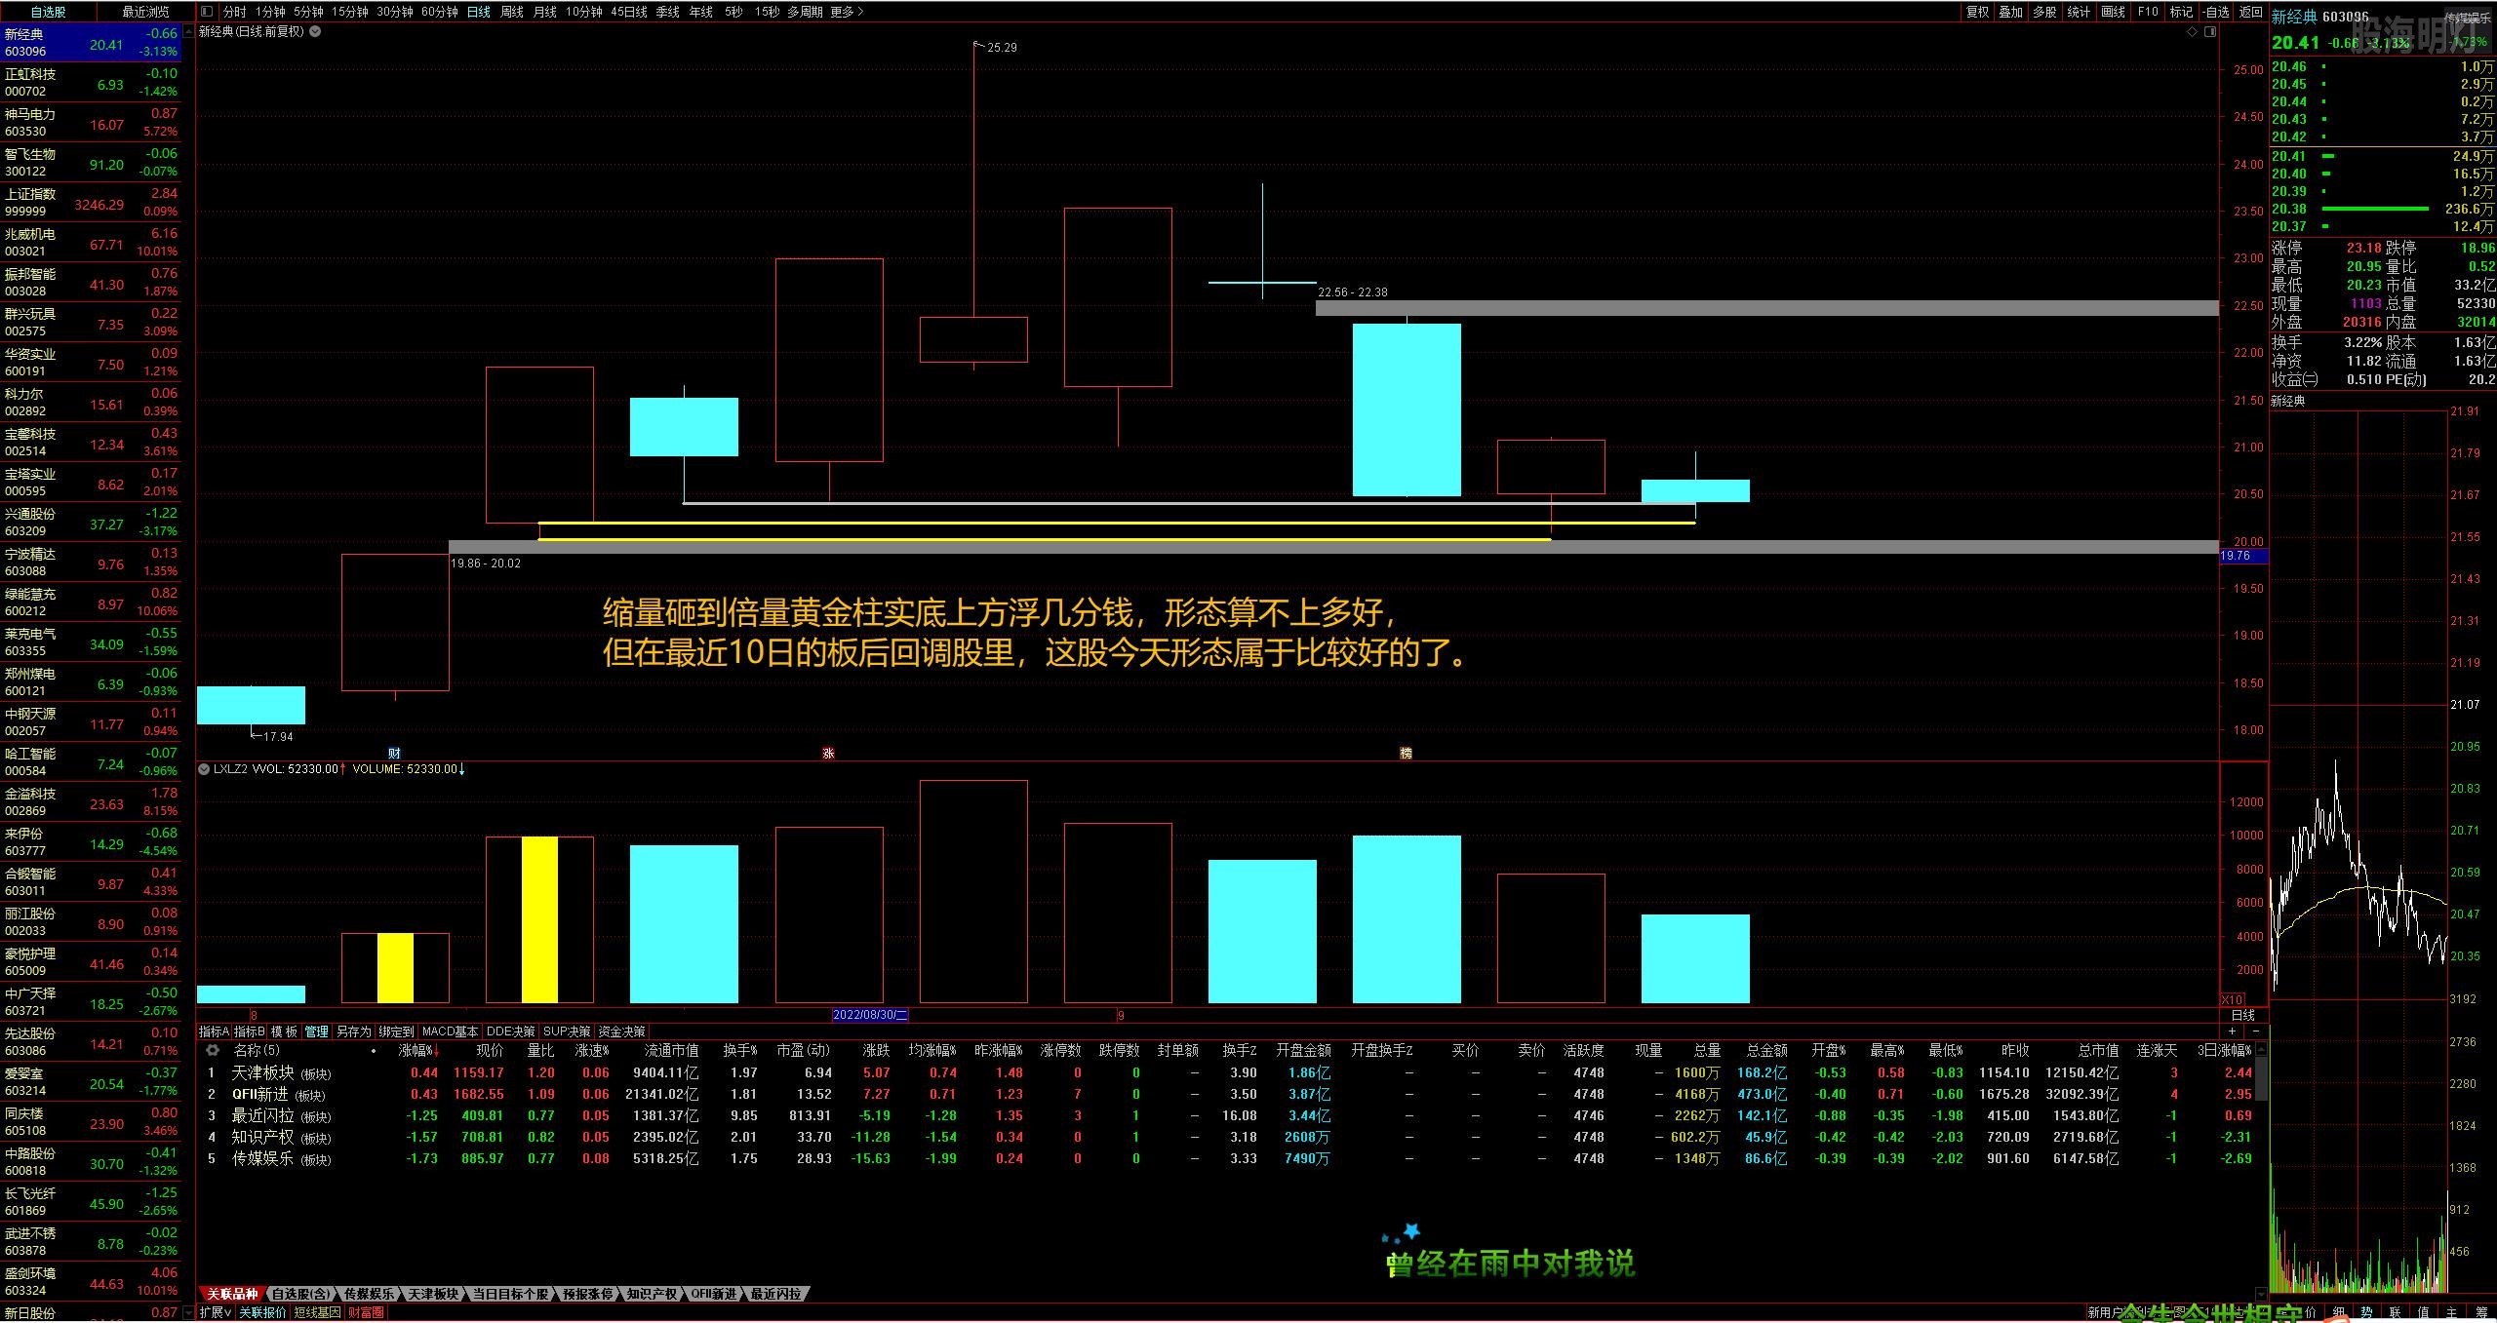This screenshot has height=1323, width=2497.
Task: Open table settings gear icon
Action: [212, 1050]
